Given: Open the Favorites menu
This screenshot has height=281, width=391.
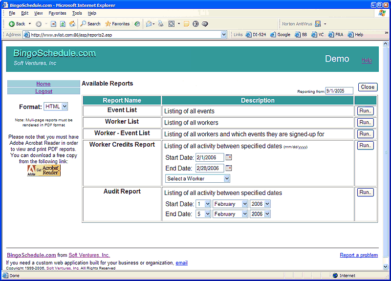Looking at the screenshot, I should (x=57, y=13).
